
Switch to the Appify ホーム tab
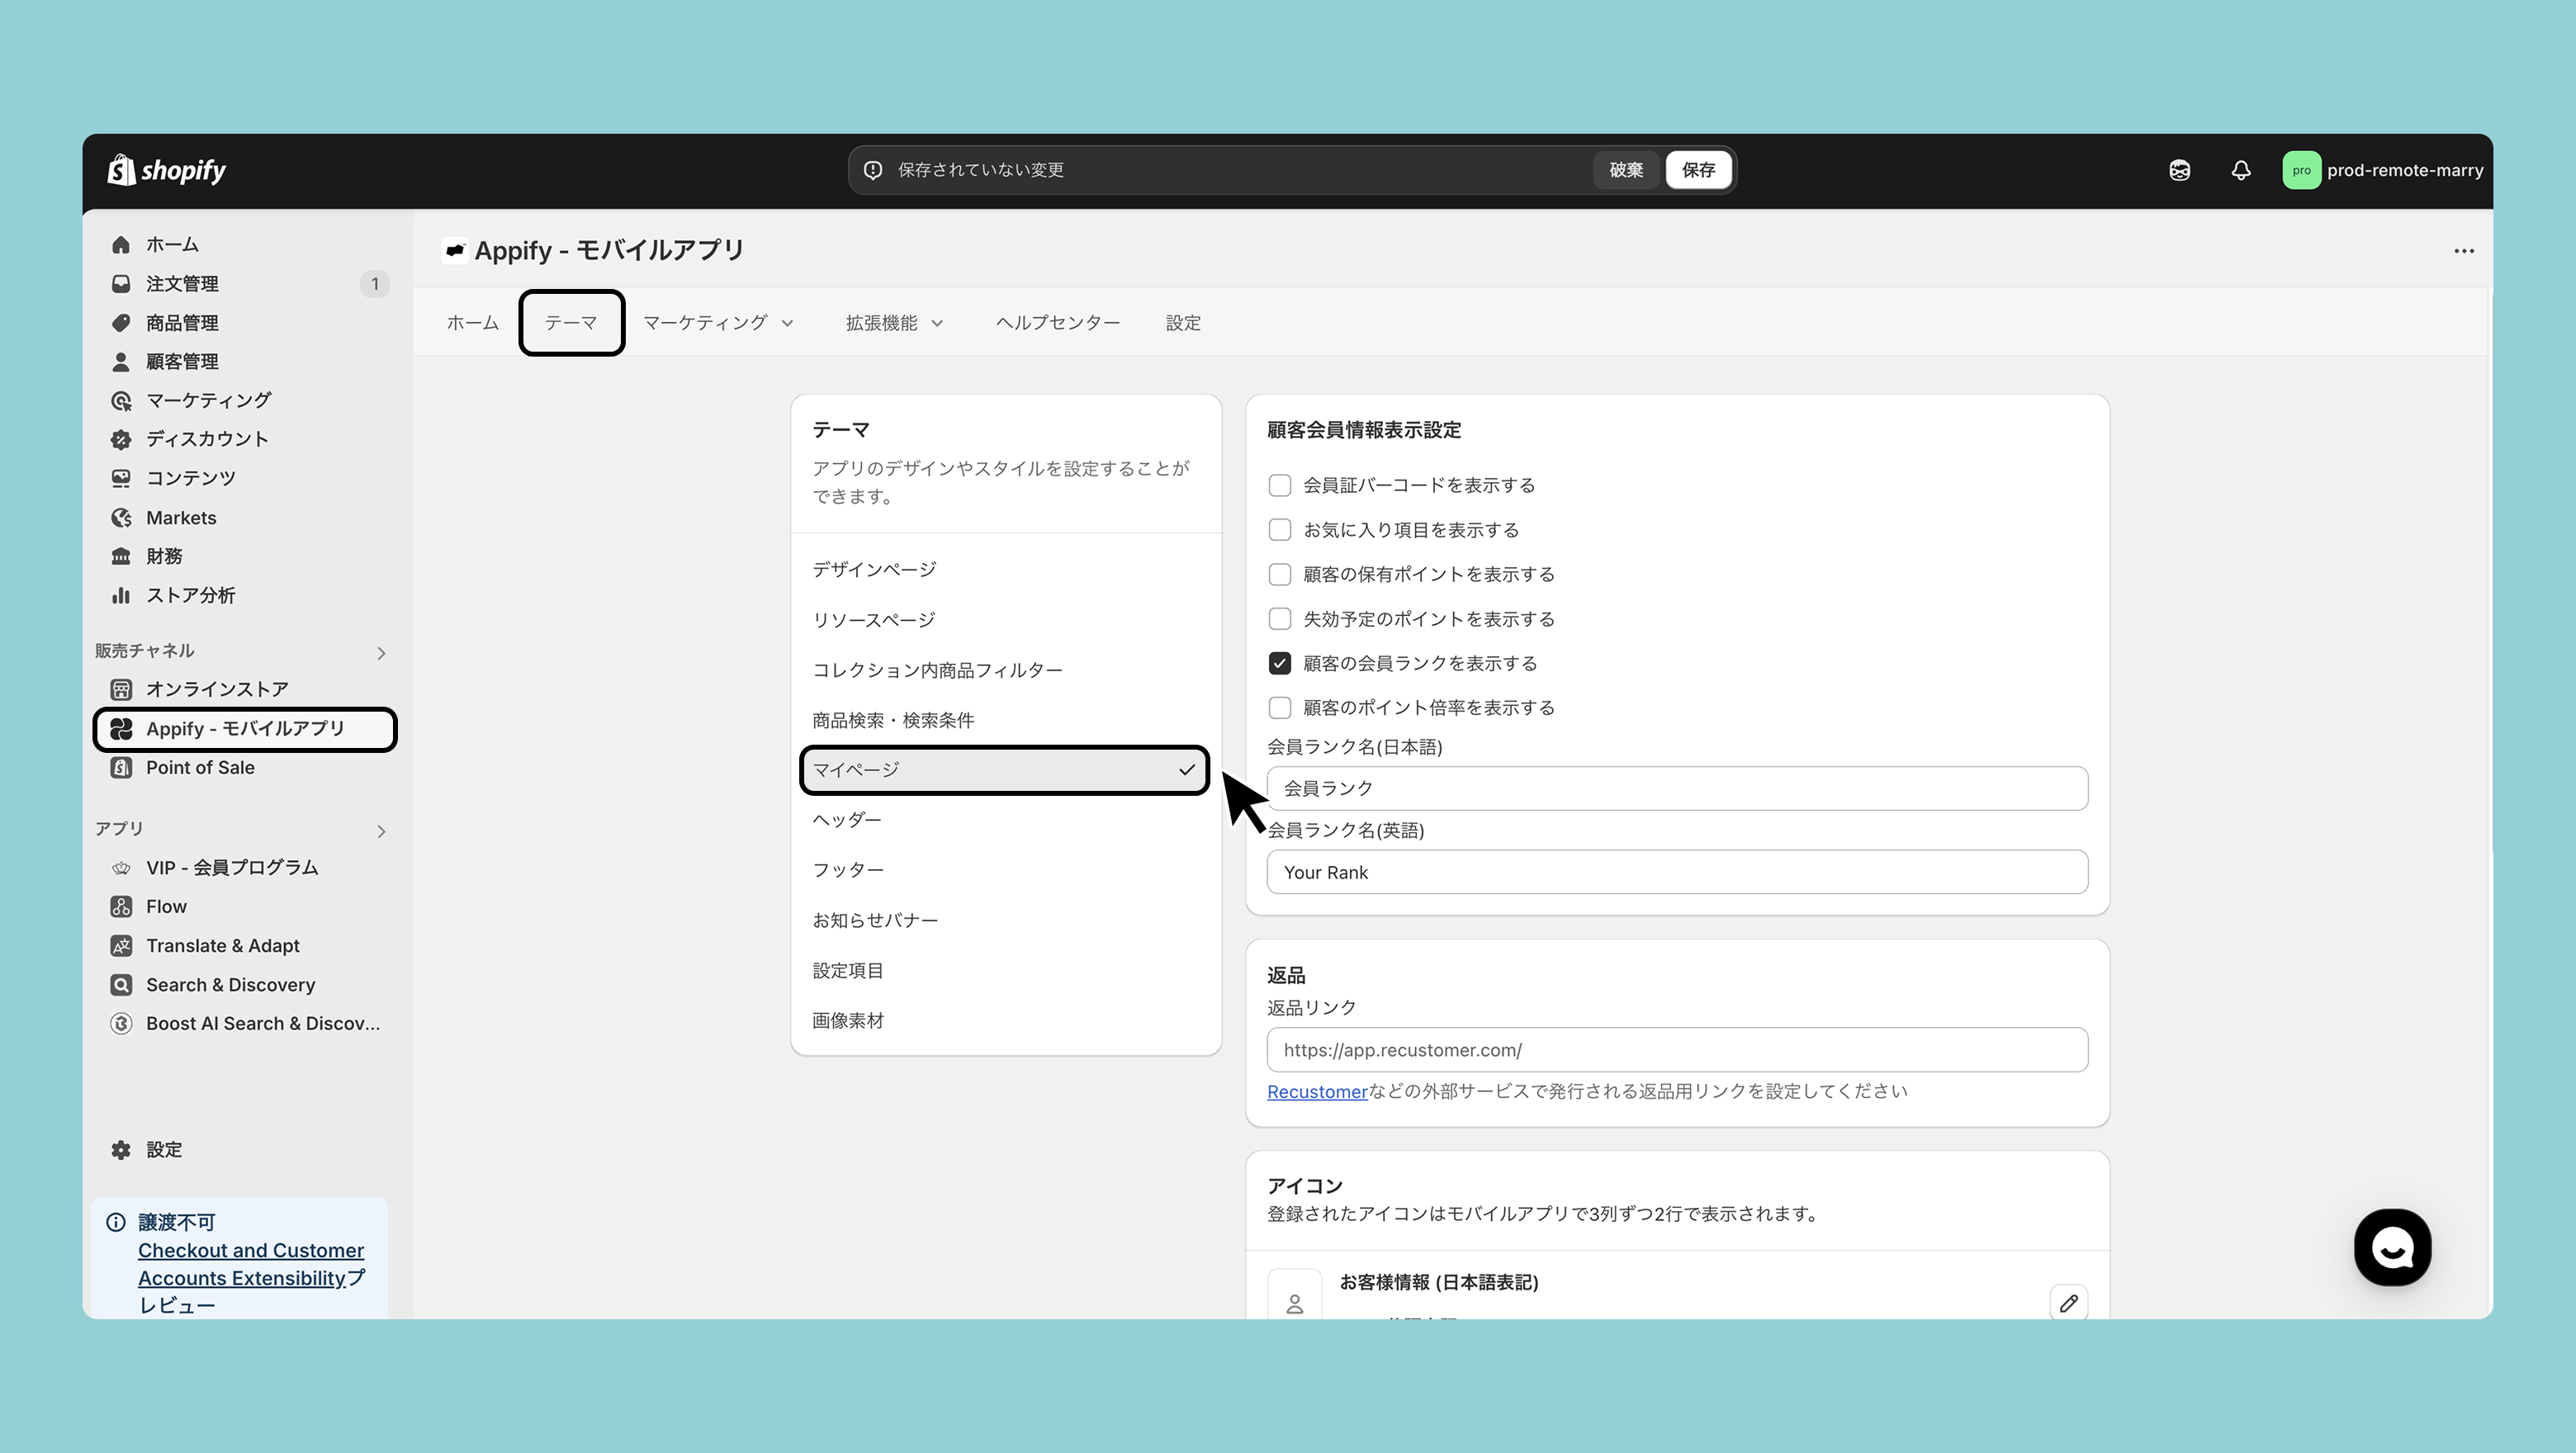pos(472,322)
